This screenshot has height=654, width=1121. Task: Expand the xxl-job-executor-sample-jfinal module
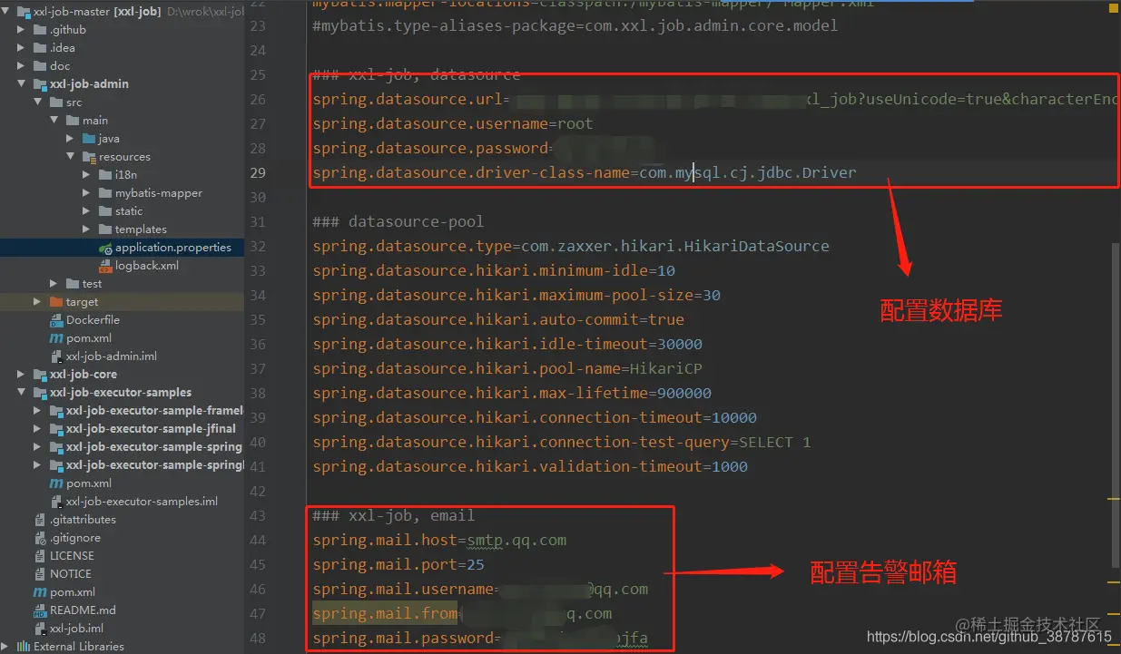click(38, 429)
